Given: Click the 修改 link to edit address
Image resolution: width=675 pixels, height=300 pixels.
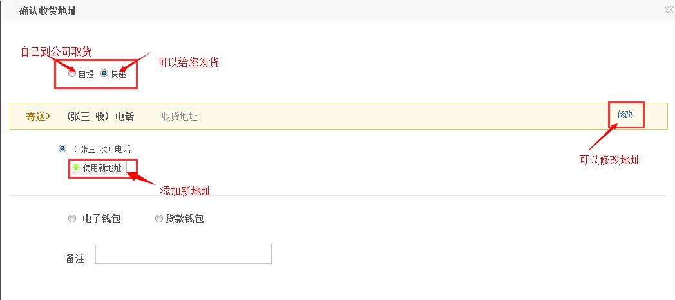Looking at the screenshot, I should [x=625, y=114].
